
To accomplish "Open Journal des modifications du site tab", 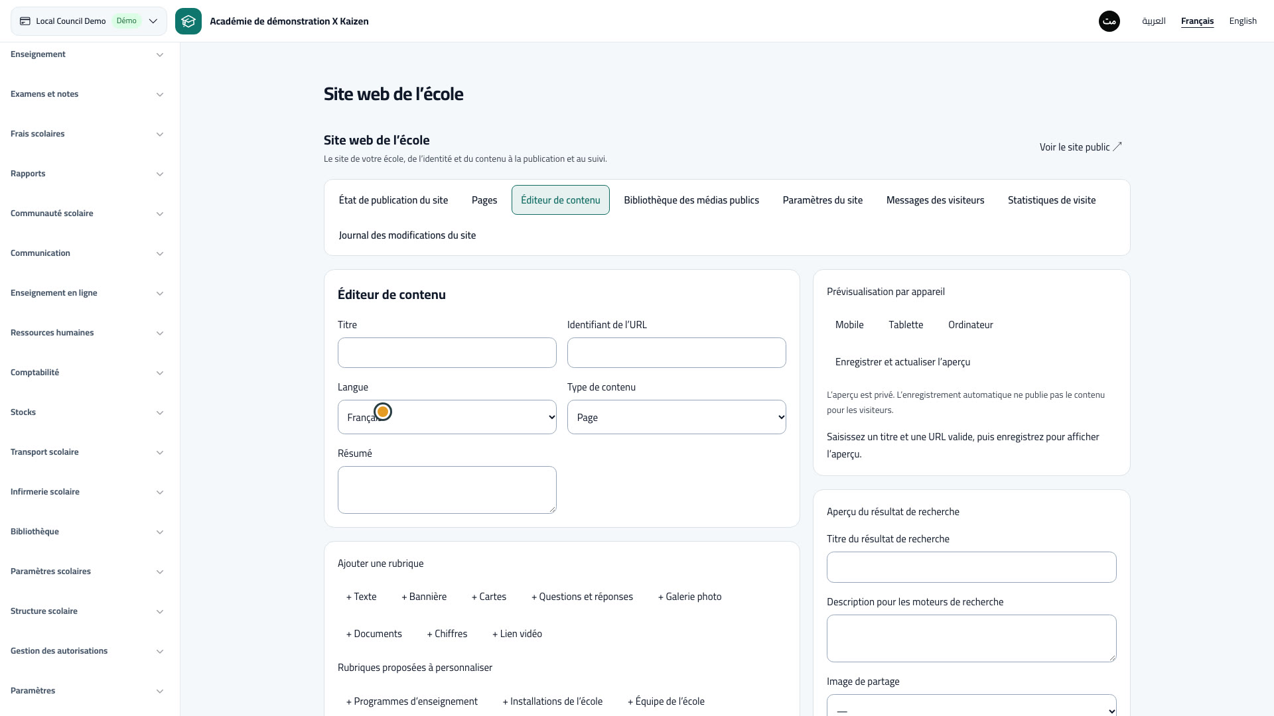I will pos(407,235).
